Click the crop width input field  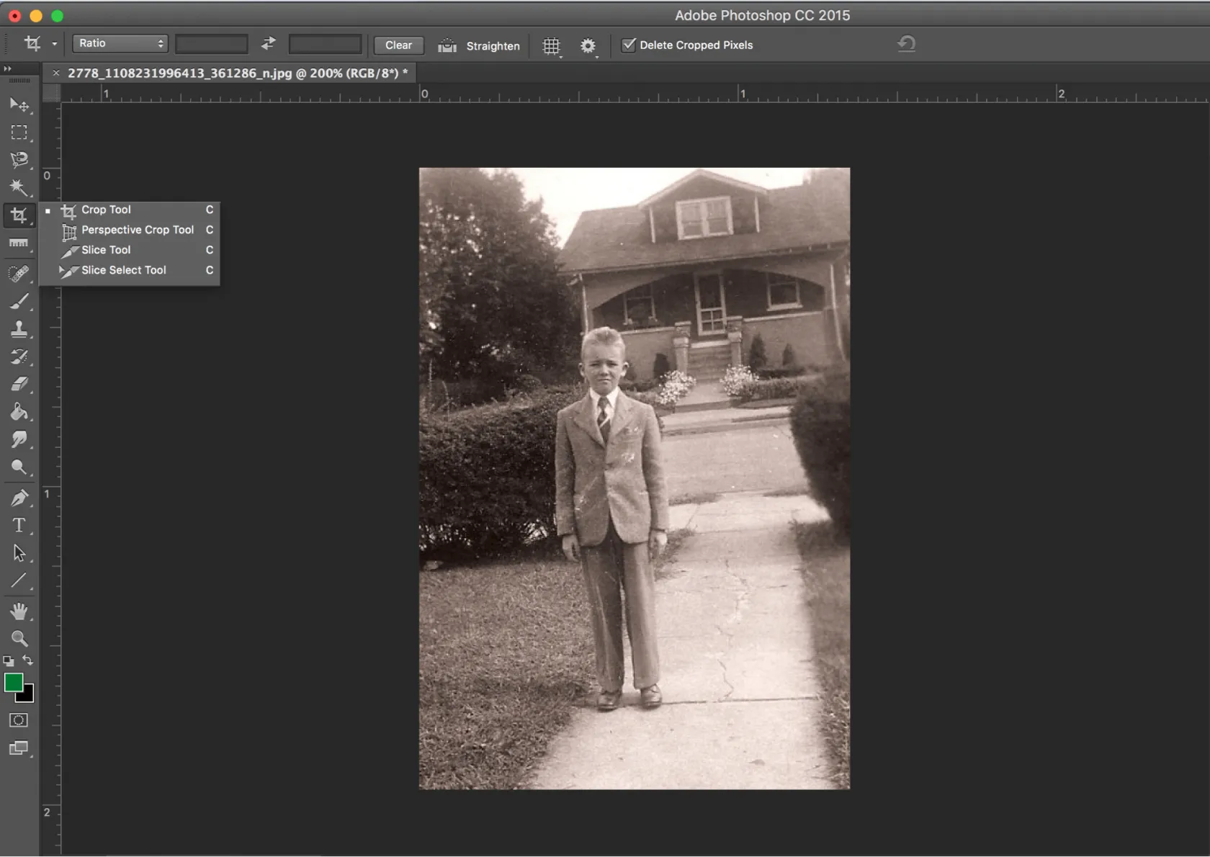[x=212, y=45]
